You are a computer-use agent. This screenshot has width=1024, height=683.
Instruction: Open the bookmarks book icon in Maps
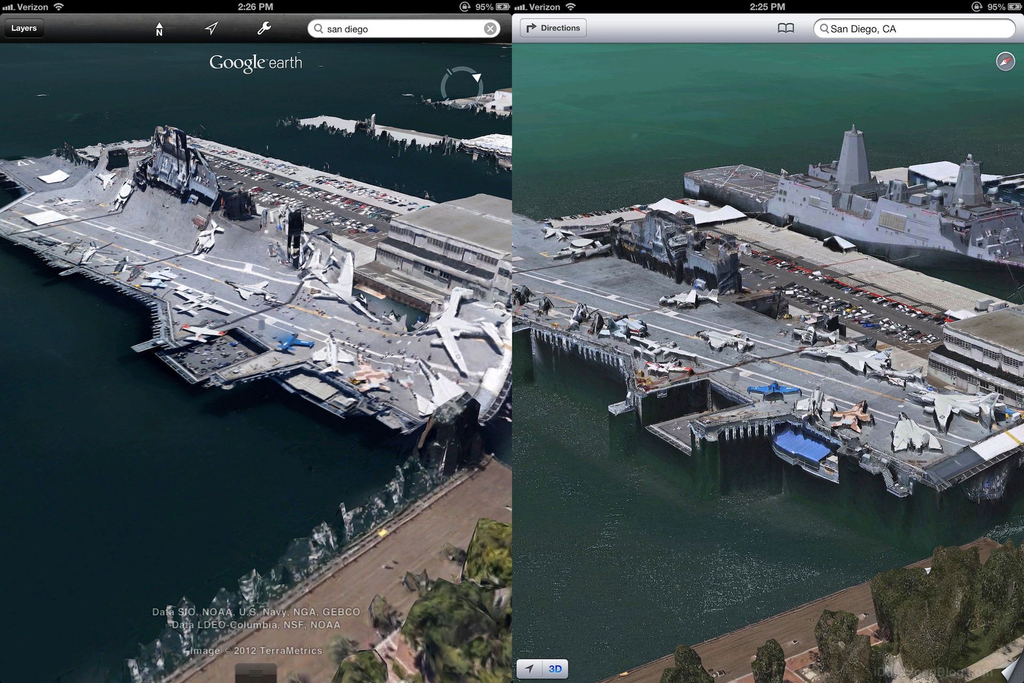coord(786,28)
